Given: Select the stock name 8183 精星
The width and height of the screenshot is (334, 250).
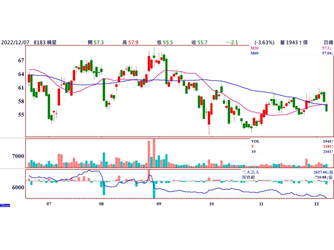Looking at the screenshot, I should pos(45,42).
